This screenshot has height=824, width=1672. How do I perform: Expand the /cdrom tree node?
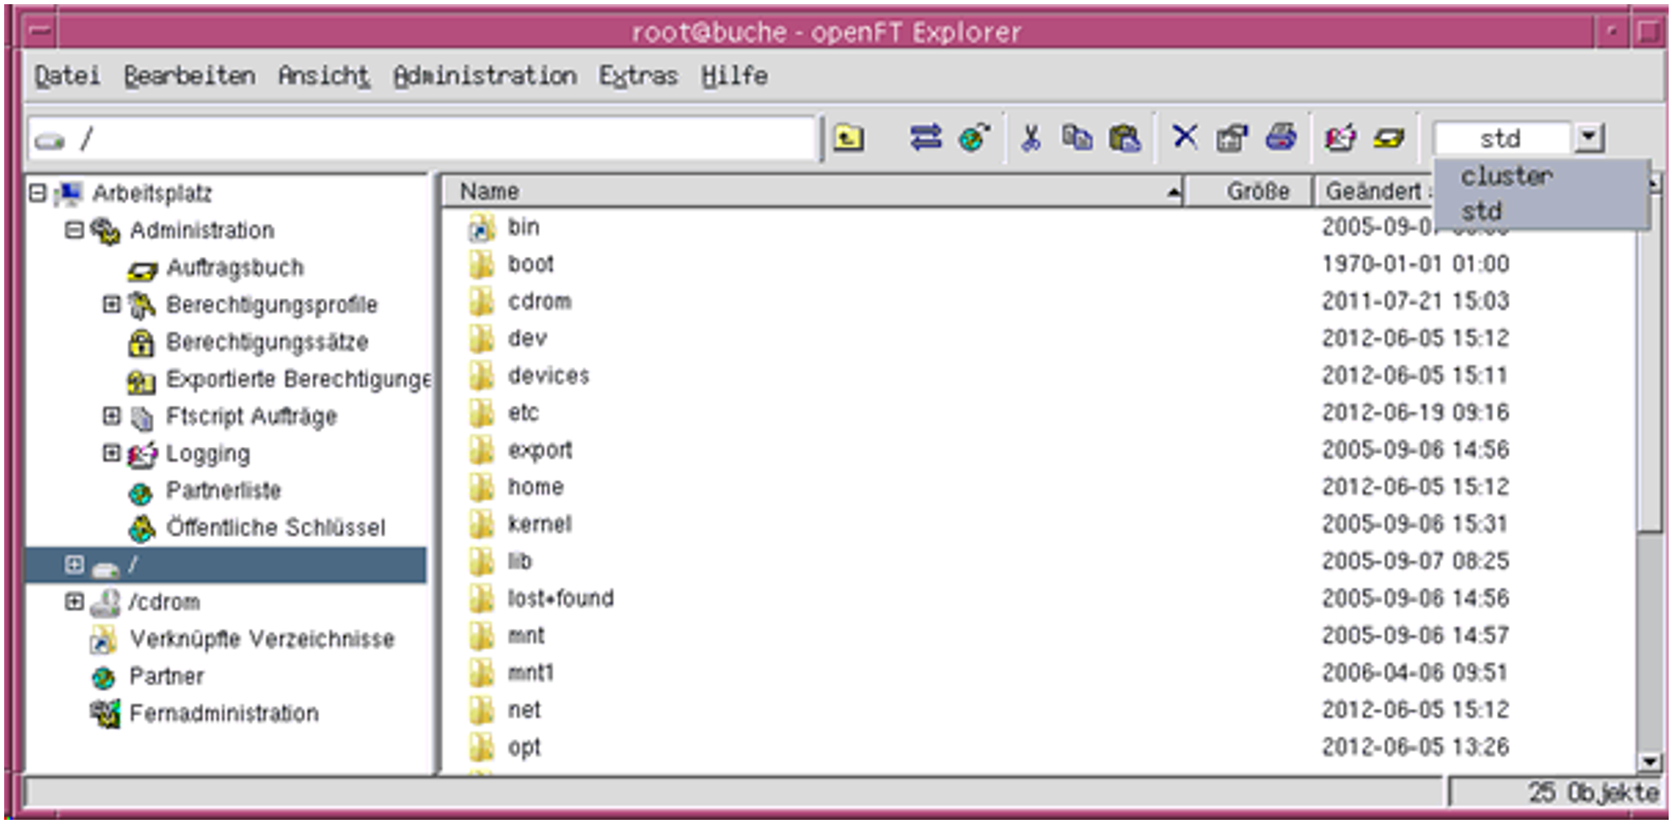(74, 602)
